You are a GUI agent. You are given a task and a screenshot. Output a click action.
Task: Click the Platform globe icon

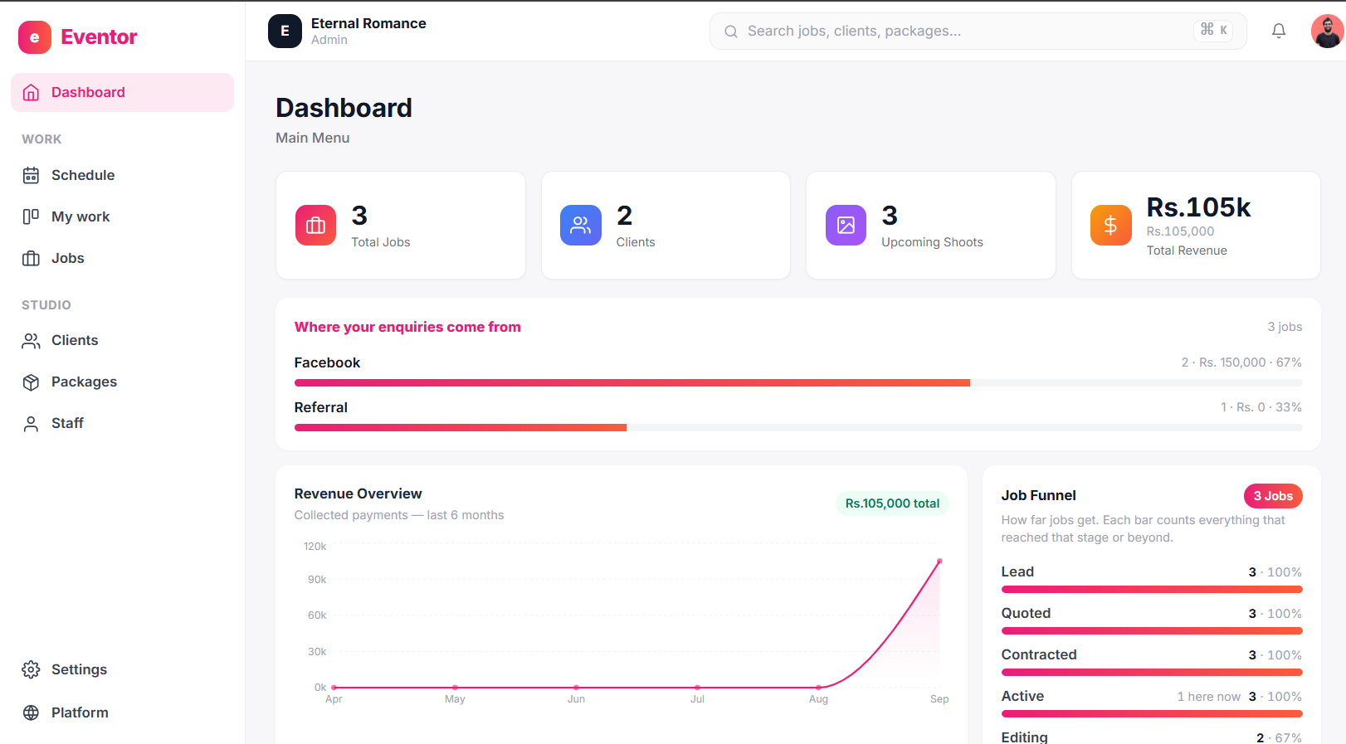point(31,712)
